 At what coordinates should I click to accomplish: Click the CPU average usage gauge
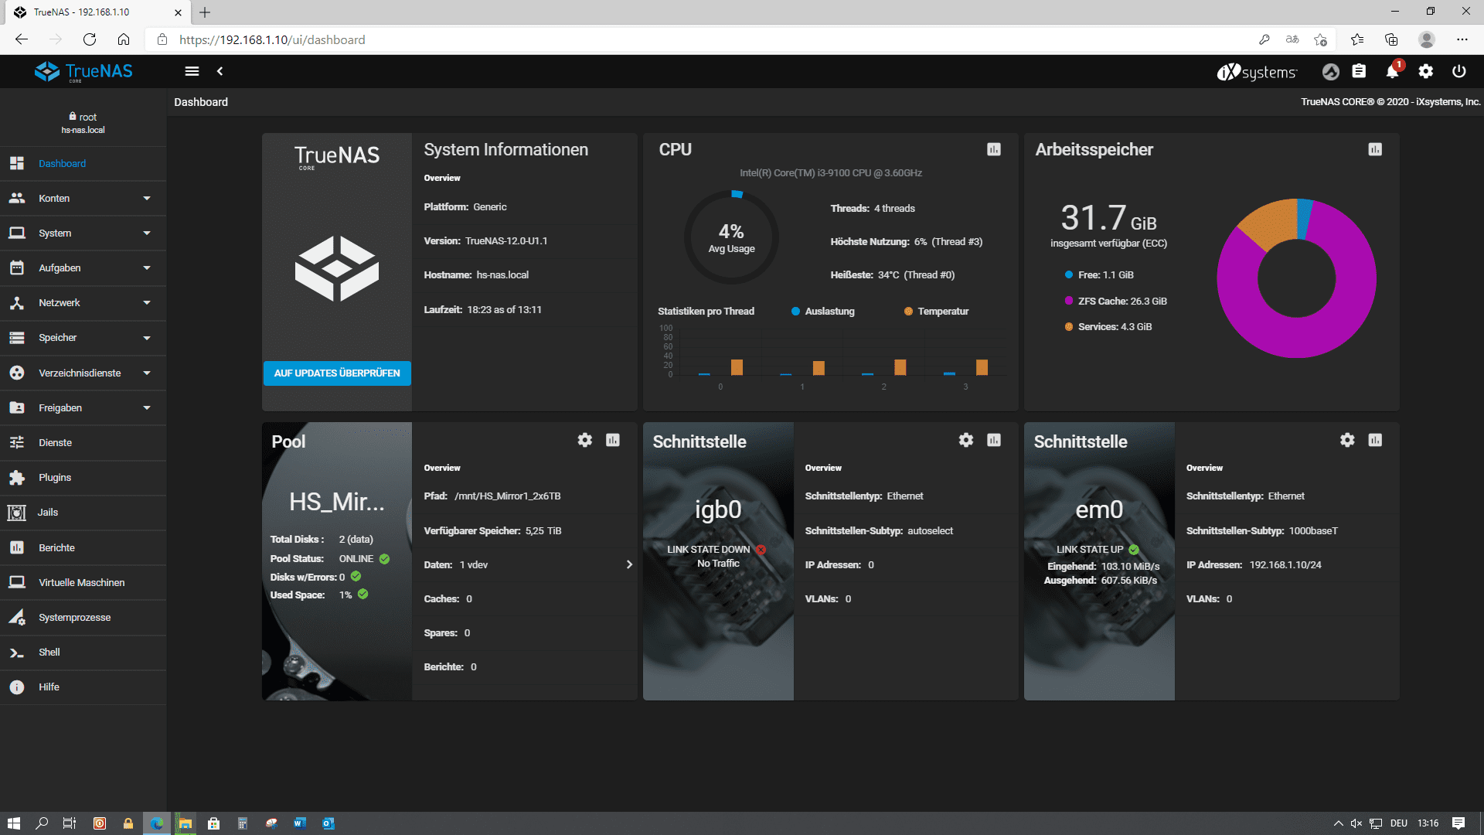pos(731,237)
